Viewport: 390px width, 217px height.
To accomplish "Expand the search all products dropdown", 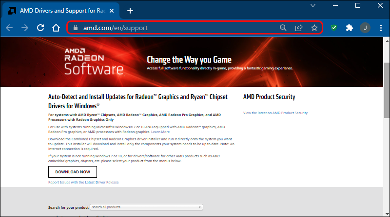I will pyautogui.click(x=147, y=207).
